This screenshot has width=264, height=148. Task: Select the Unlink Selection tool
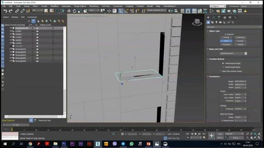coord(22,11)
